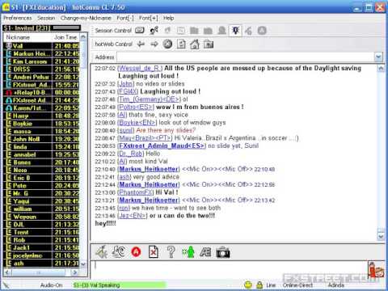Increase font size with Font[+]
388x291 pixels.
pos(149,18)
